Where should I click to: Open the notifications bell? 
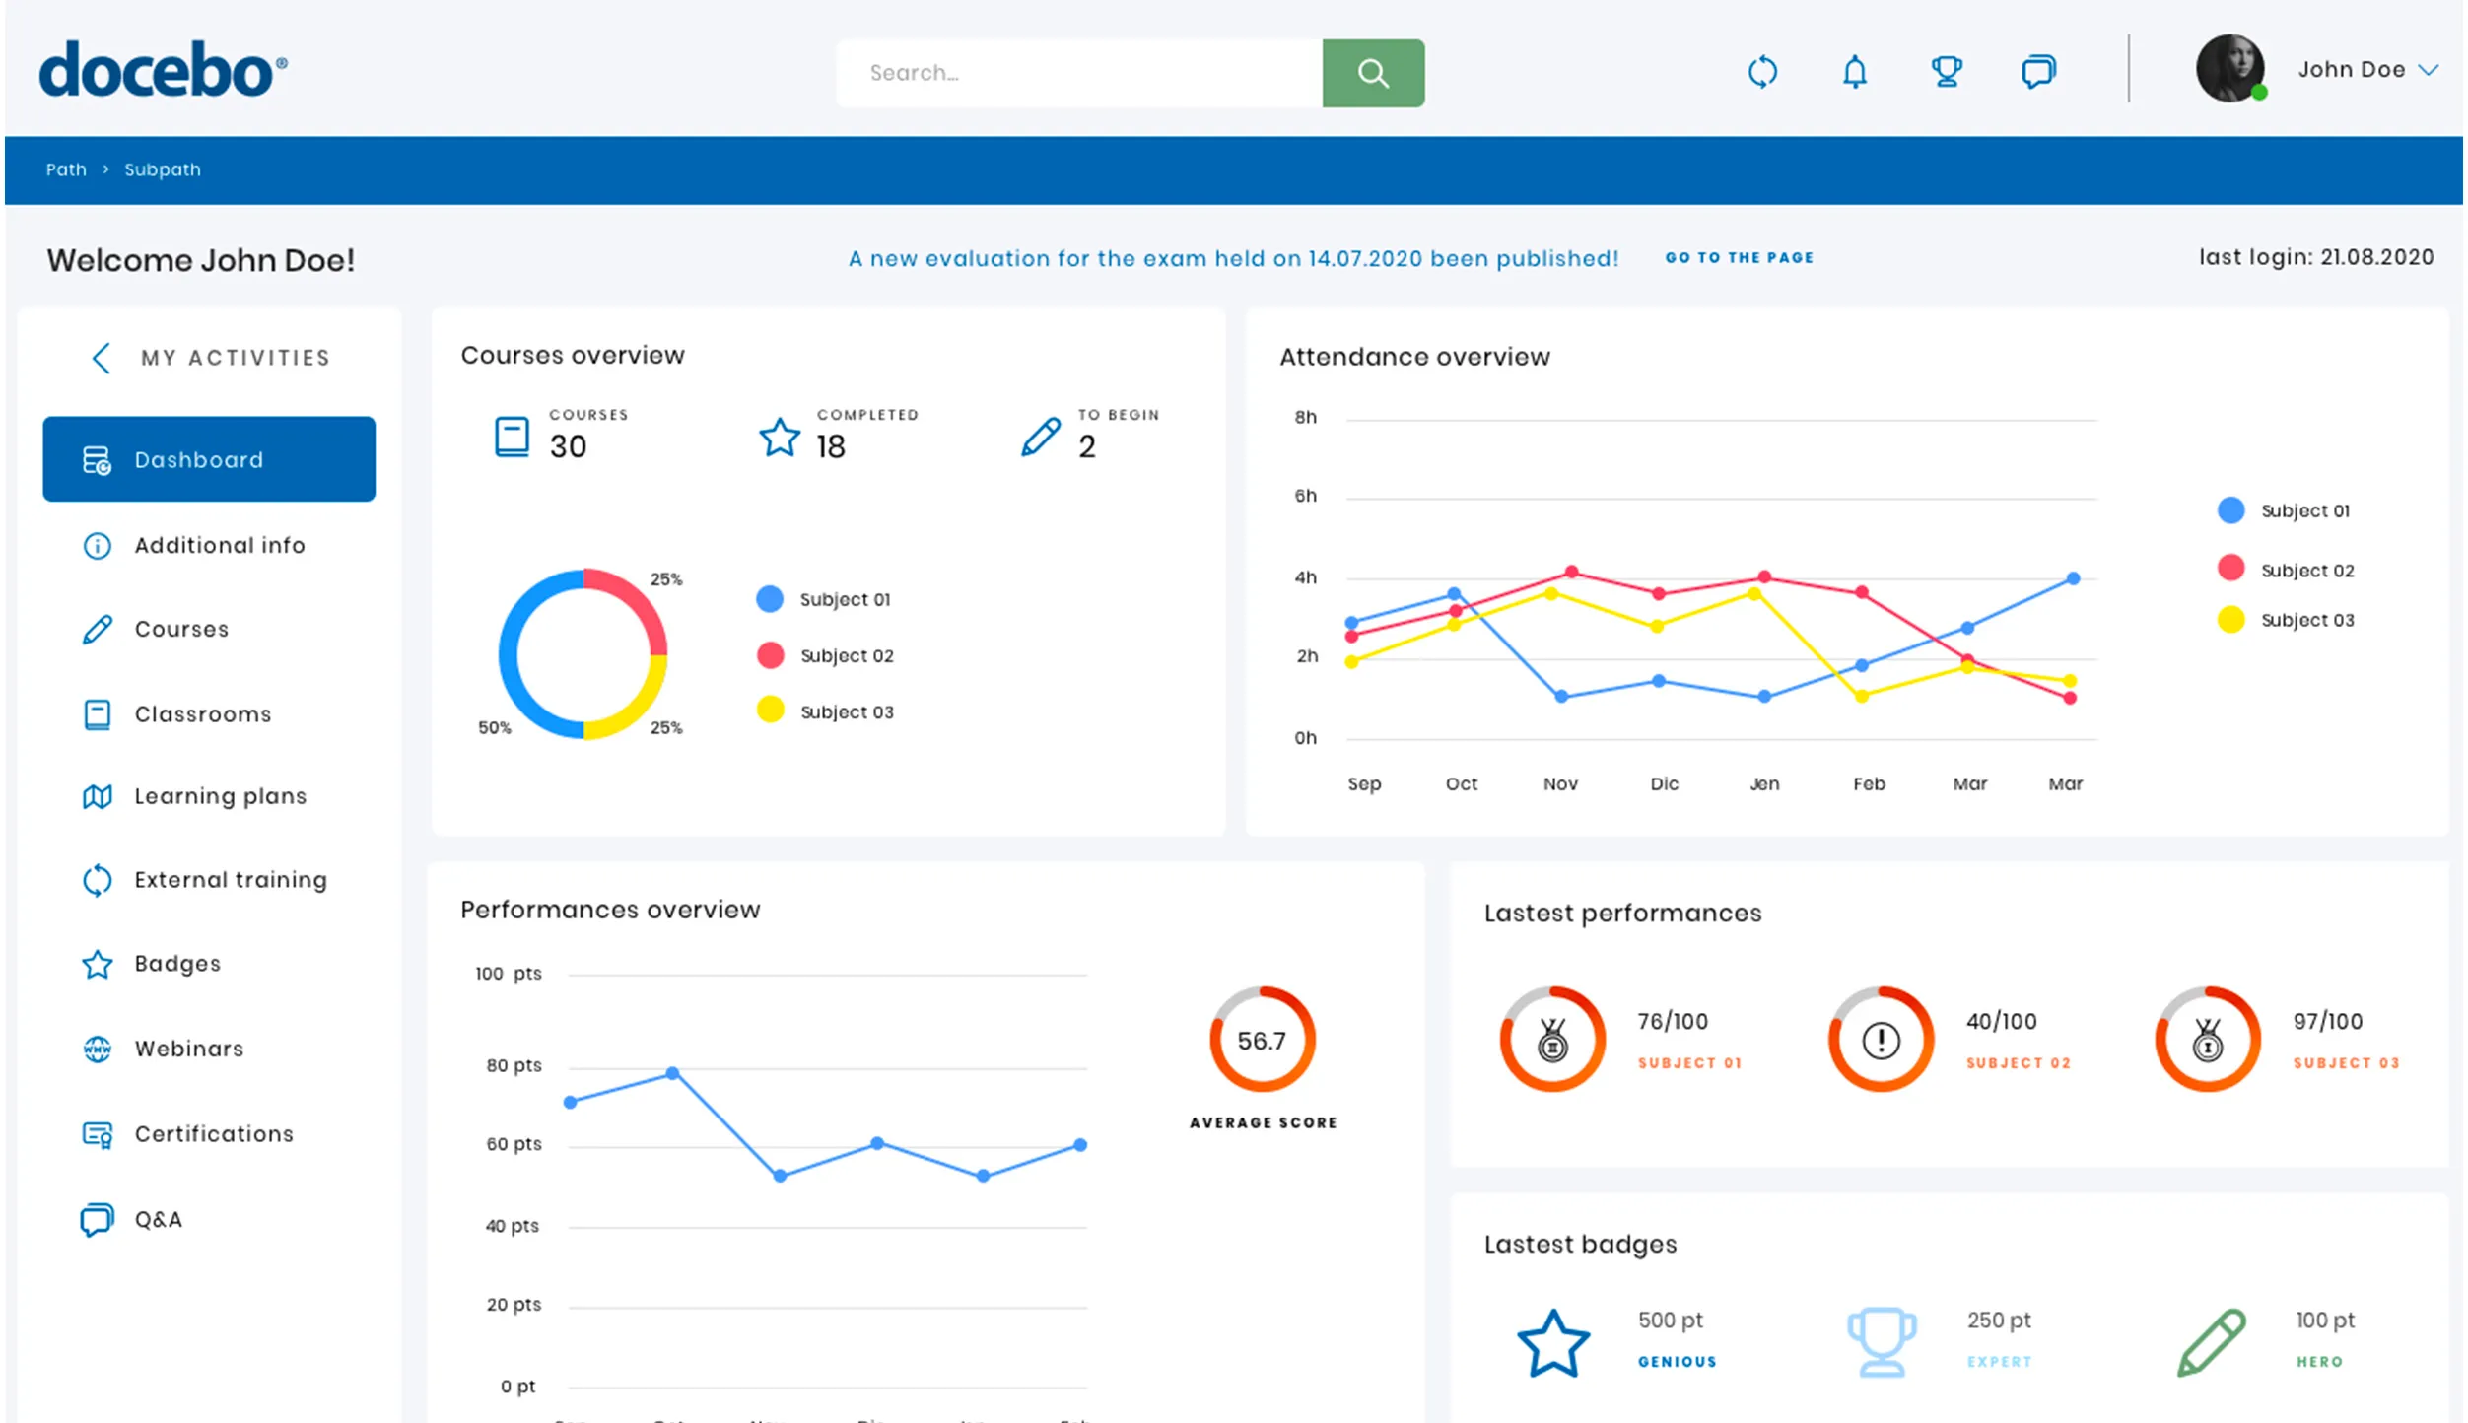1854,71
